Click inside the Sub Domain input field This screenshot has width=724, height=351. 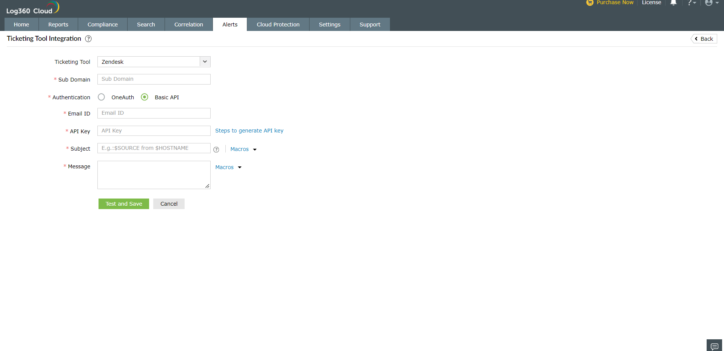tap(153, 79)
